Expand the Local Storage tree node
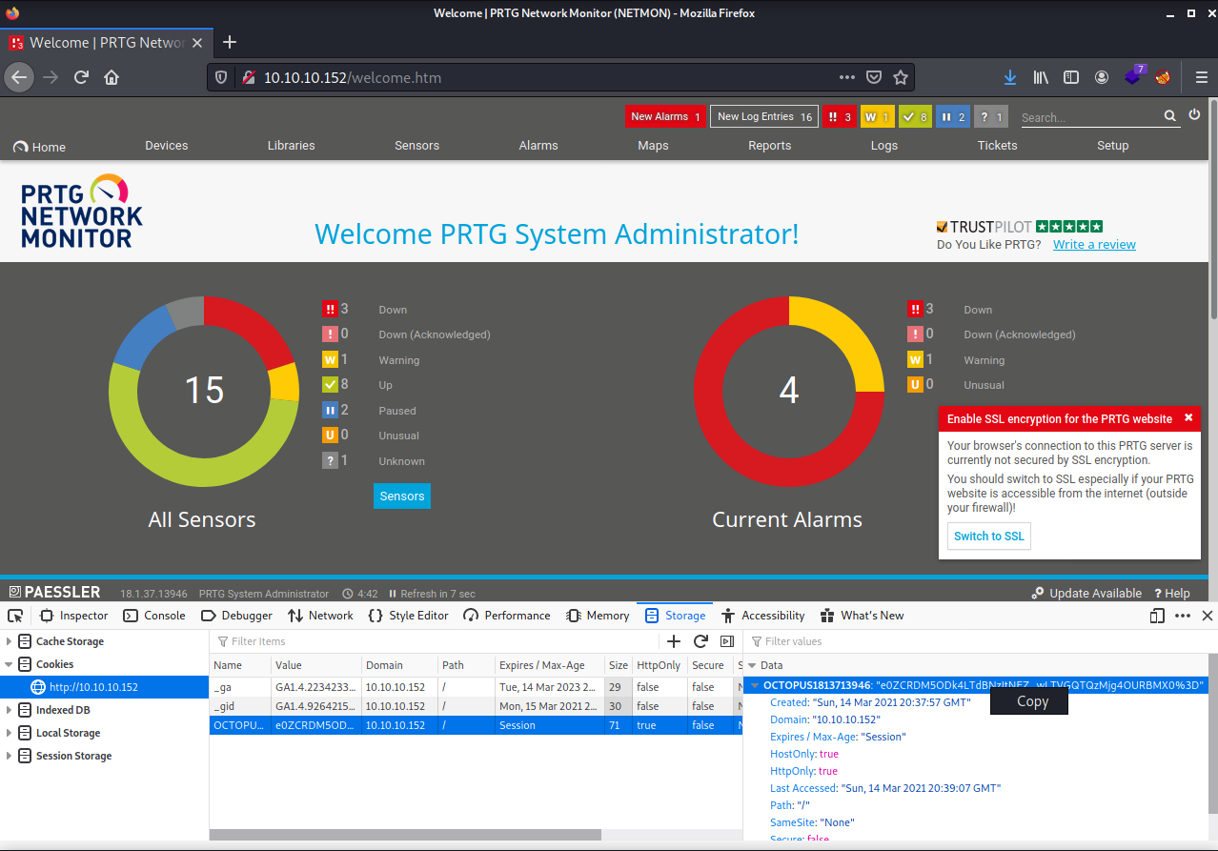Screen dimensions: 1218x851 click(10, 733)
